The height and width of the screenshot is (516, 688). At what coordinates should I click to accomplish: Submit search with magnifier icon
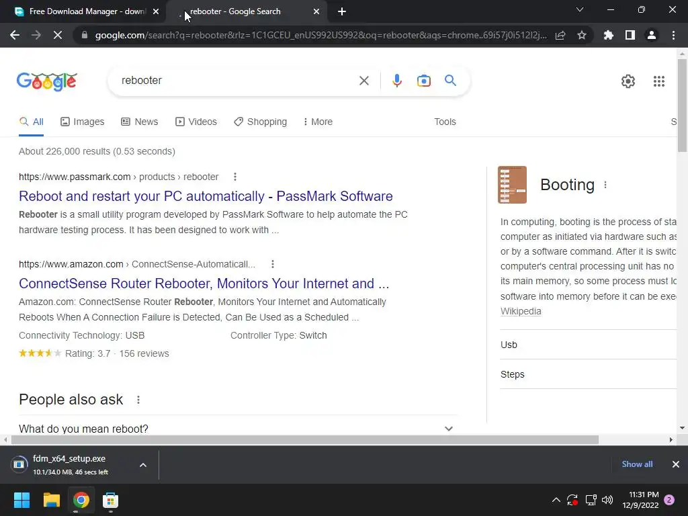coord(450,81)
